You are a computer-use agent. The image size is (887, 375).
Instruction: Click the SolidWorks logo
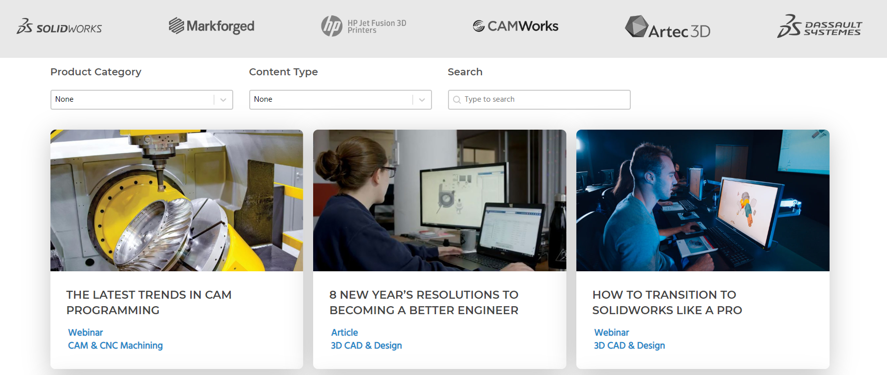pos(59,26)
